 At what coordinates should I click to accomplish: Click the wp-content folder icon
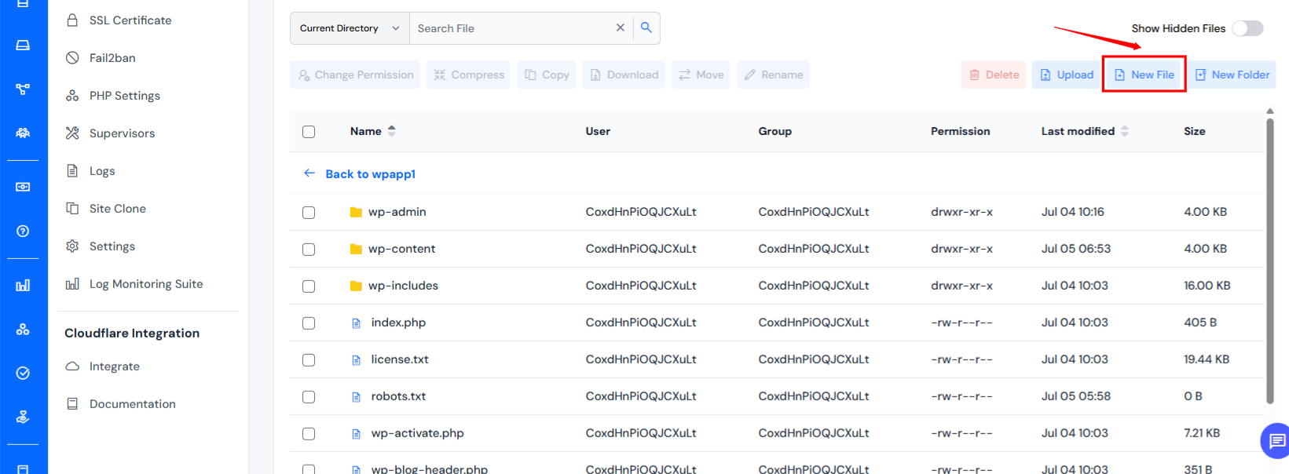tap(356, 249)
